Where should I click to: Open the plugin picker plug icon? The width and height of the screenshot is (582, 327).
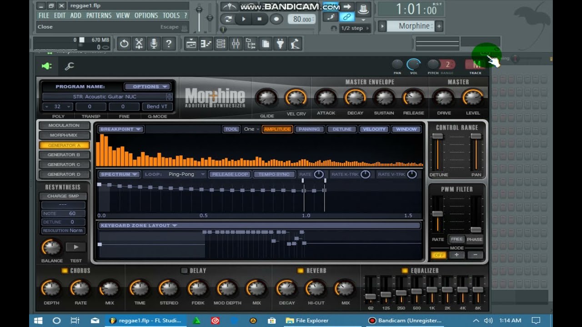coord(281,44)
